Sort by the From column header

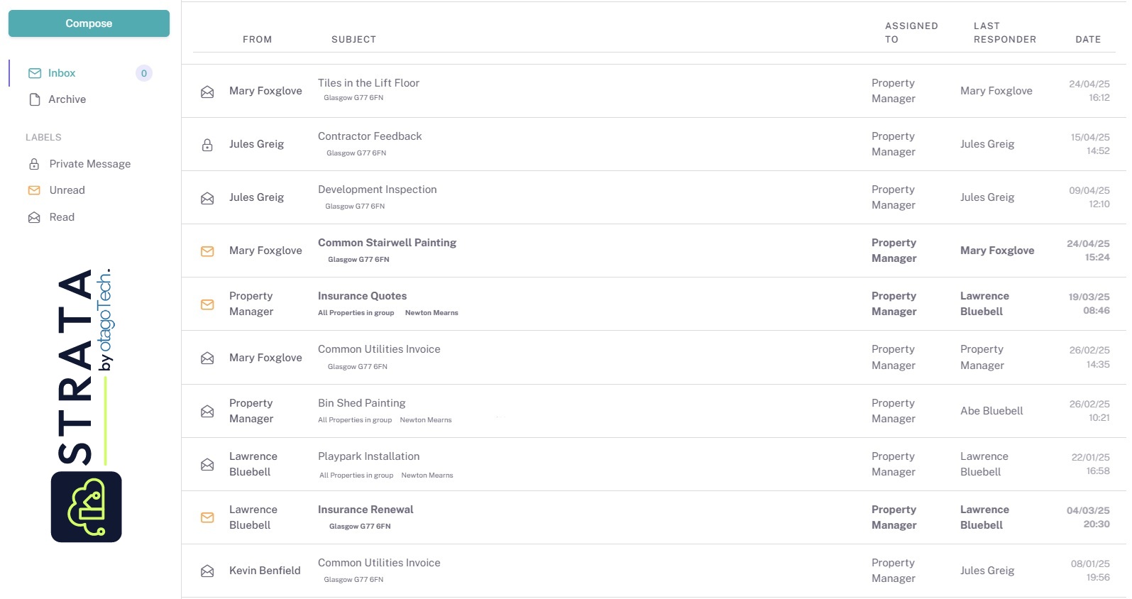(257, 40)
